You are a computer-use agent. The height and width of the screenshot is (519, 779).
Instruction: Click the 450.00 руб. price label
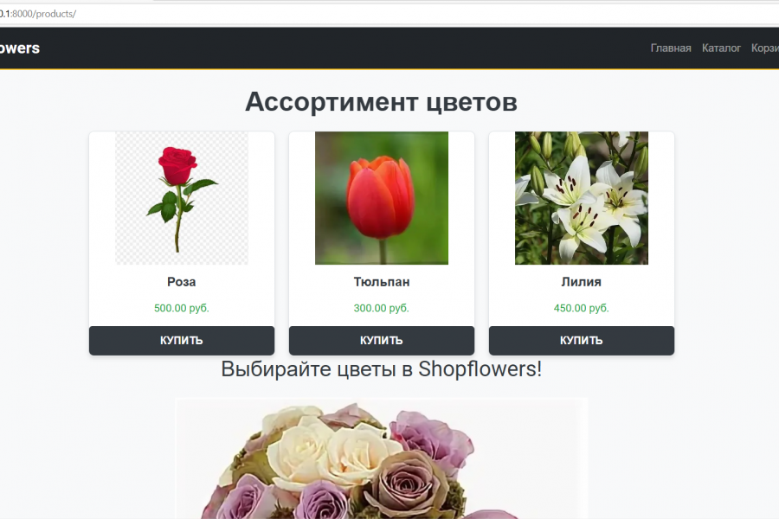pyautogui.click(x=582, y=308)
